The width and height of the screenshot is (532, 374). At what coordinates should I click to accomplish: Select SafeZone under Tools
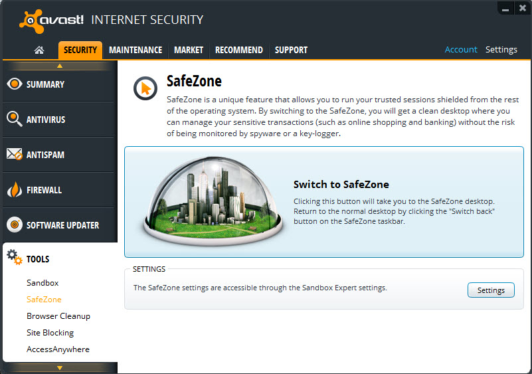pyautogui.click(x=44, y=300)
